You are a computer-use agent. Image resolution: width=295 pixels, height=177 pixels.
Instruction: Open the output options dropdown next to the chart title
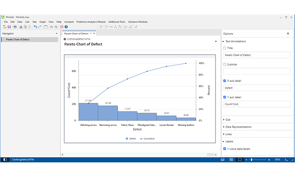click(216, 42)
